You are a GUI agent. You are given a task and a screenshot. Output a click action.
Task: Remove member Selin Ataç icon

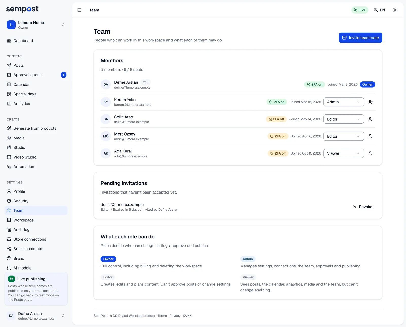pyautogui.click(x=371, y=119)
